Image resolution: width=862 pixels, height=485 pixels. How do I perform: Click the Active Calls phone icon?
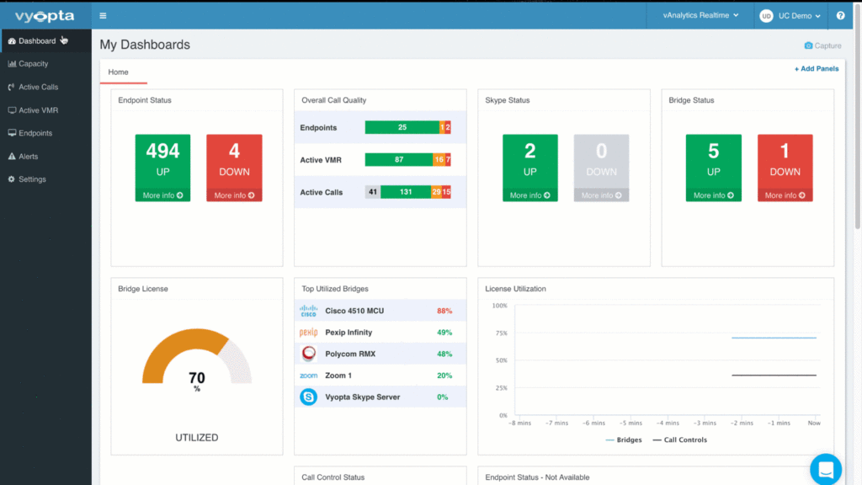(x=12, y=87)
